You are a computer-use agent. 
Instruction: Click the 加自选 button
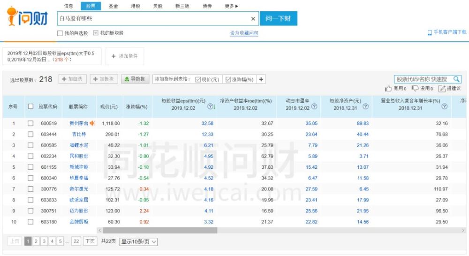point(72,79)
